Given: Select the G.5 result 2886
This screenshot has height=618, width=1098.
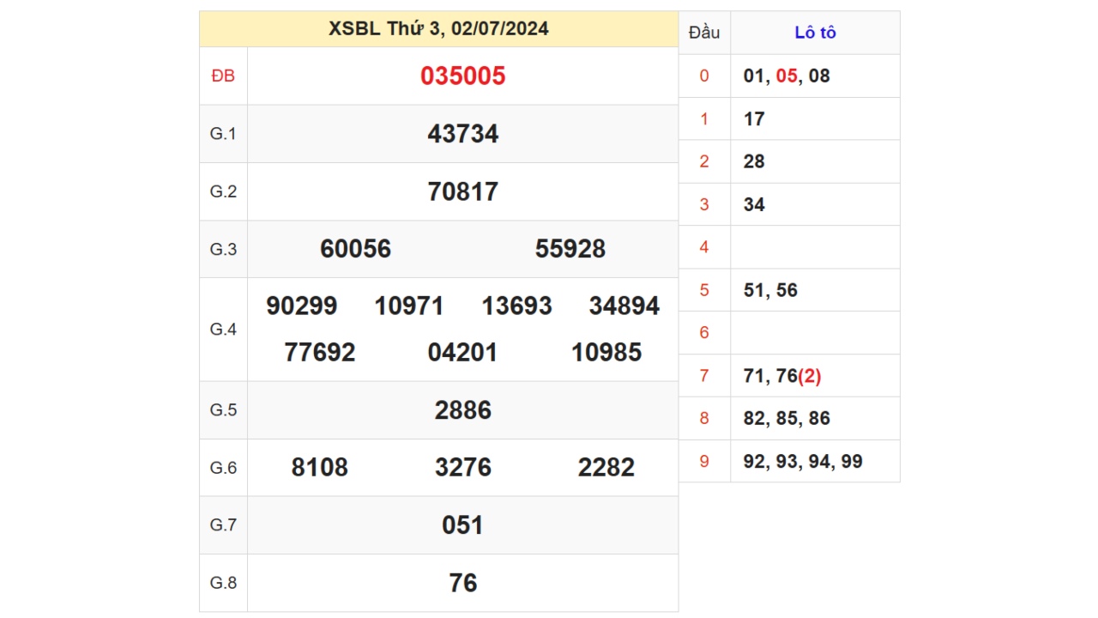Looking at the screenshot, I should (x=463, y=410).
